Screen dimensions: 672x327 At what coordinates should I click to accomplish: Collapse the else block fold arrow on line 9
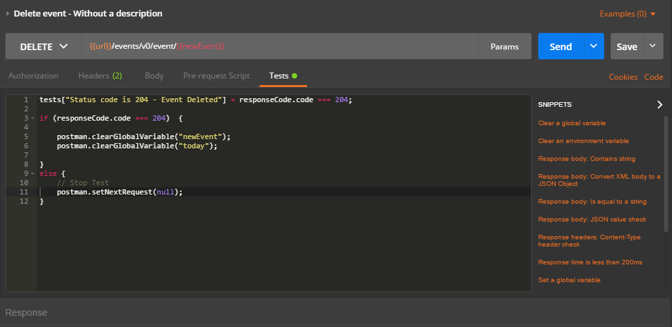(x=32, y=173)
